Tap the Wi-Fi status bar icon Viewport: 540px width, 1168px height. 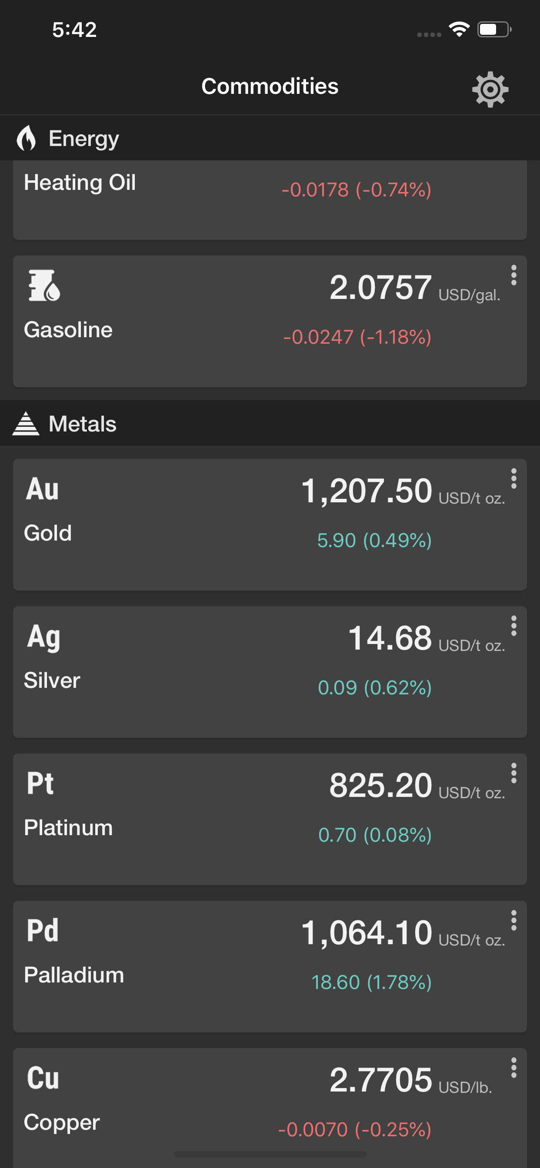pos(459,30)
